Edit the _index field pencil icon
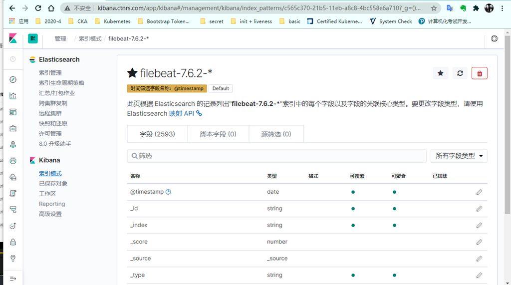 (x=479, y=225)
